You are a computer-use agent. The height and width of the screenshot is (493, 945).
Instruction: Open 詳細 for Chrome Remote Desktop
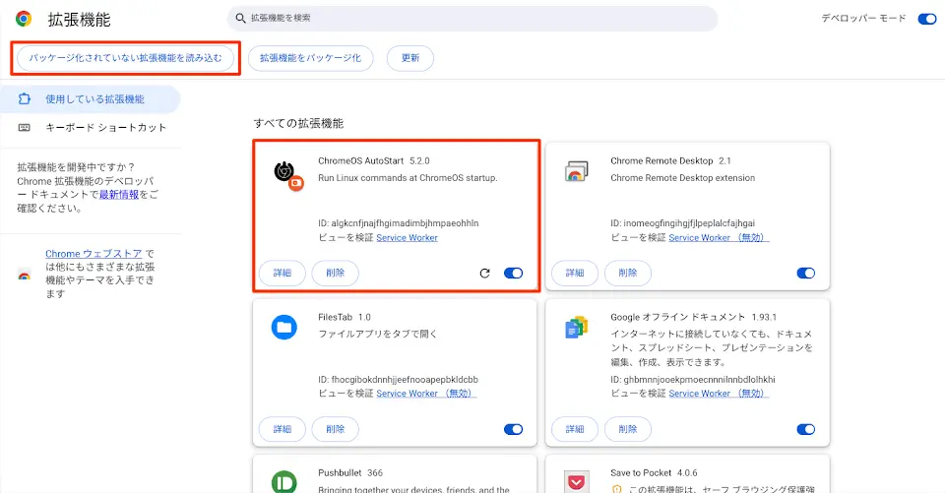[x=575, y=273]
